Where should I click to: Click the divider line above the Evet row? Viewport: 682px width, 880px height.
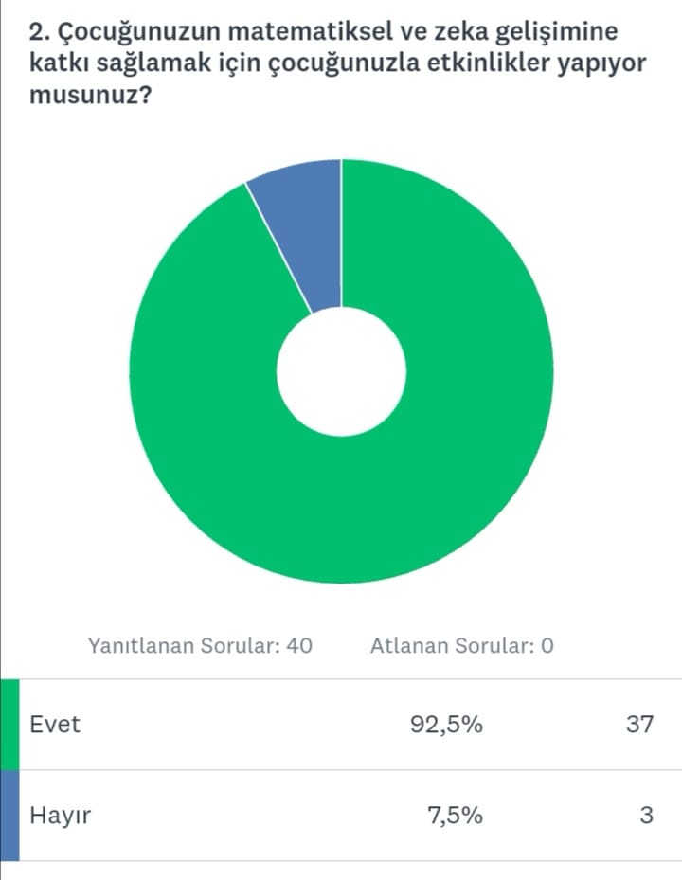click(341, 679)
